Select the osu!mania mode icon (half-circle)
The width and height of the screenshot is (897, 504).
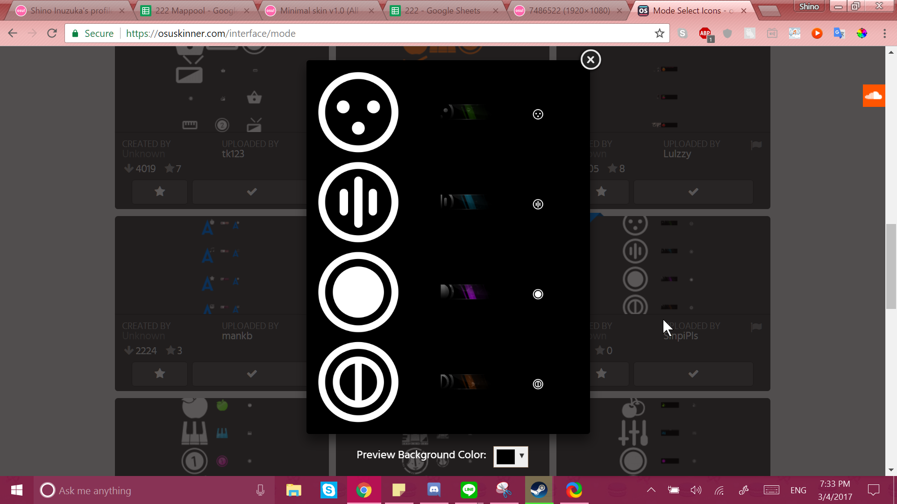(x=358, y=383)
